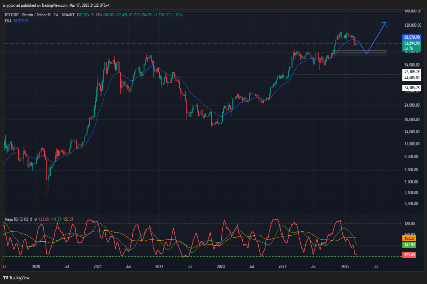This screenshot has height=284, width=427.
Task: Click the 34,105.78 white support line label
Action: [x=412, y=88]
